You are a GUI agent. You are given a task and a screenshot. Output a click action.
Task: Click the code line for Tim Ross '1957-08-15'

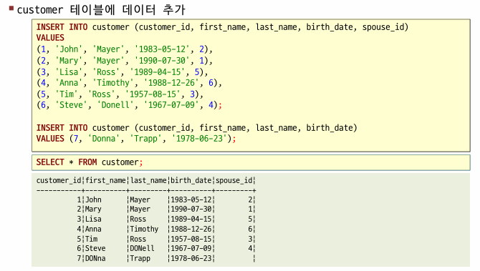click(x=120, y=94)
